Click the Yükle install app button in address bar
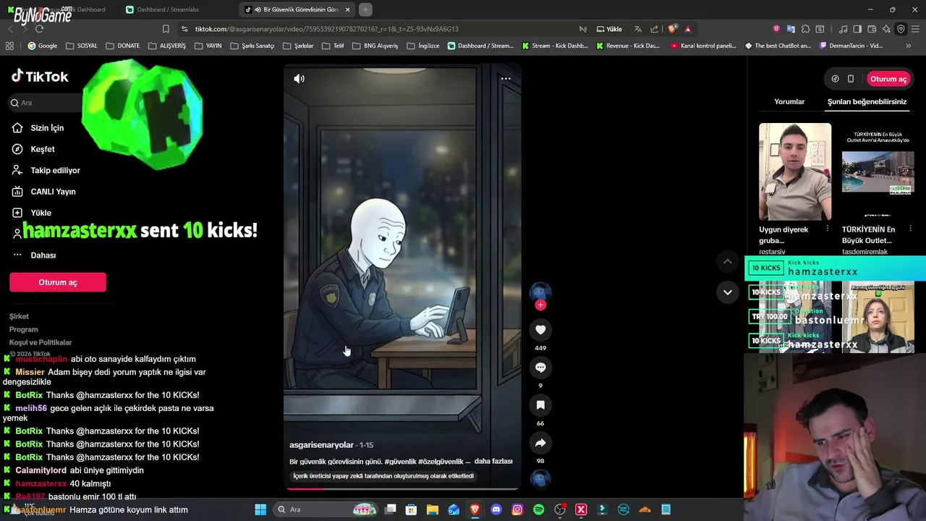Viewport: 926px width, 521px height. [x=609, y=29]
